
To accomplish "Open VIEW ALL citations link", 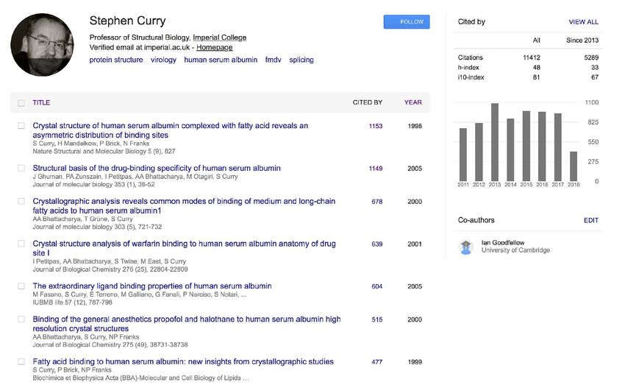I will click(584, 22).
